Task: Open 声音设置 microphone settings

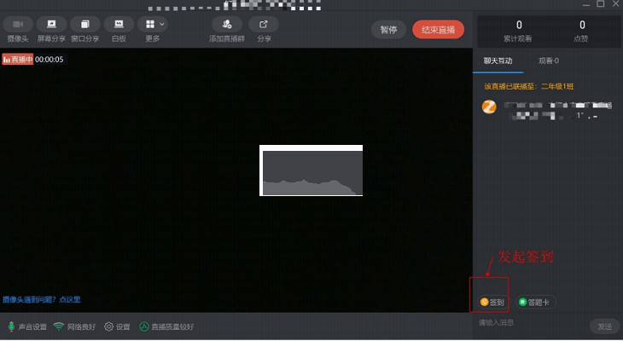Action: [x=27, y=327]
